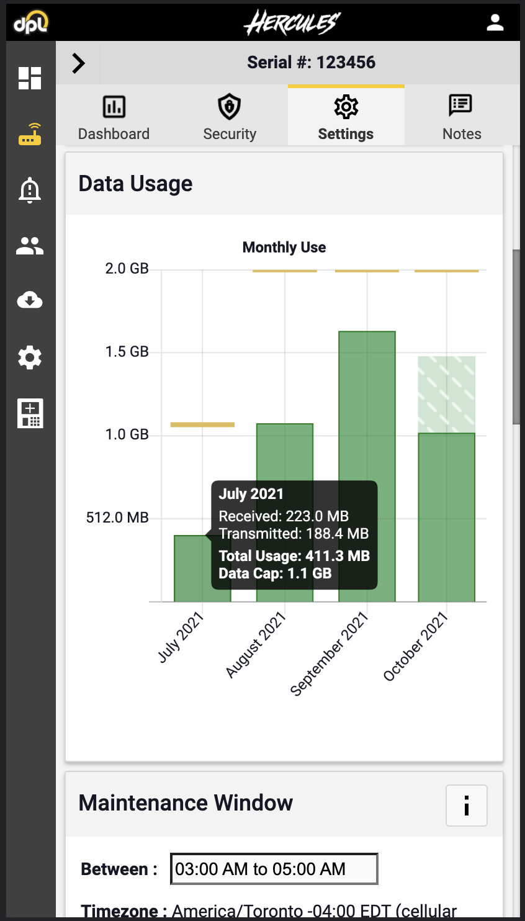Click the August 2021 data cap line
The width and height of the screenshot is (525, 921).
pos(285,271)
